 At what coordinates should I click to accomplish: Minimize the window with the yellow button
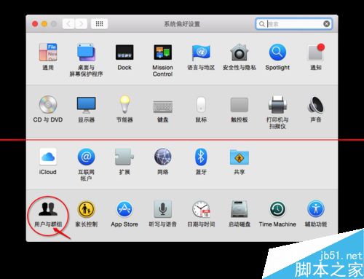44,24
